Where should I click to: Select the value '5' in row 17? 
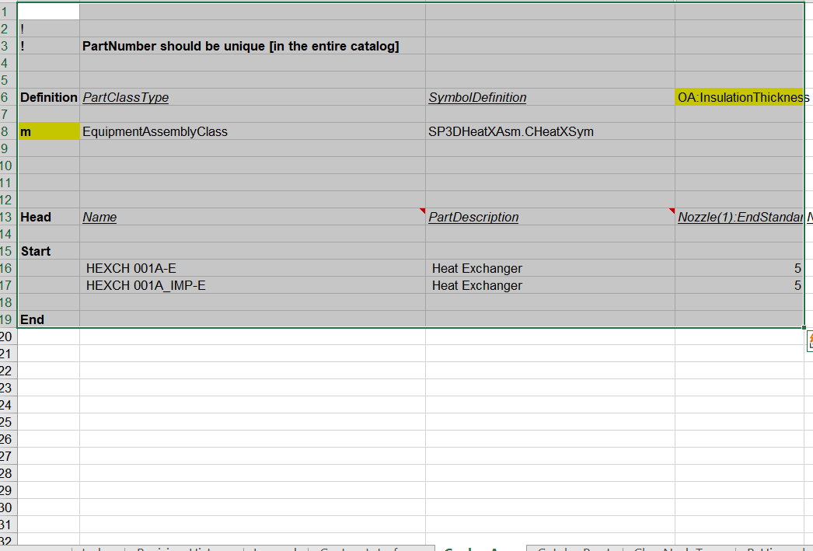tap(739, 285)
